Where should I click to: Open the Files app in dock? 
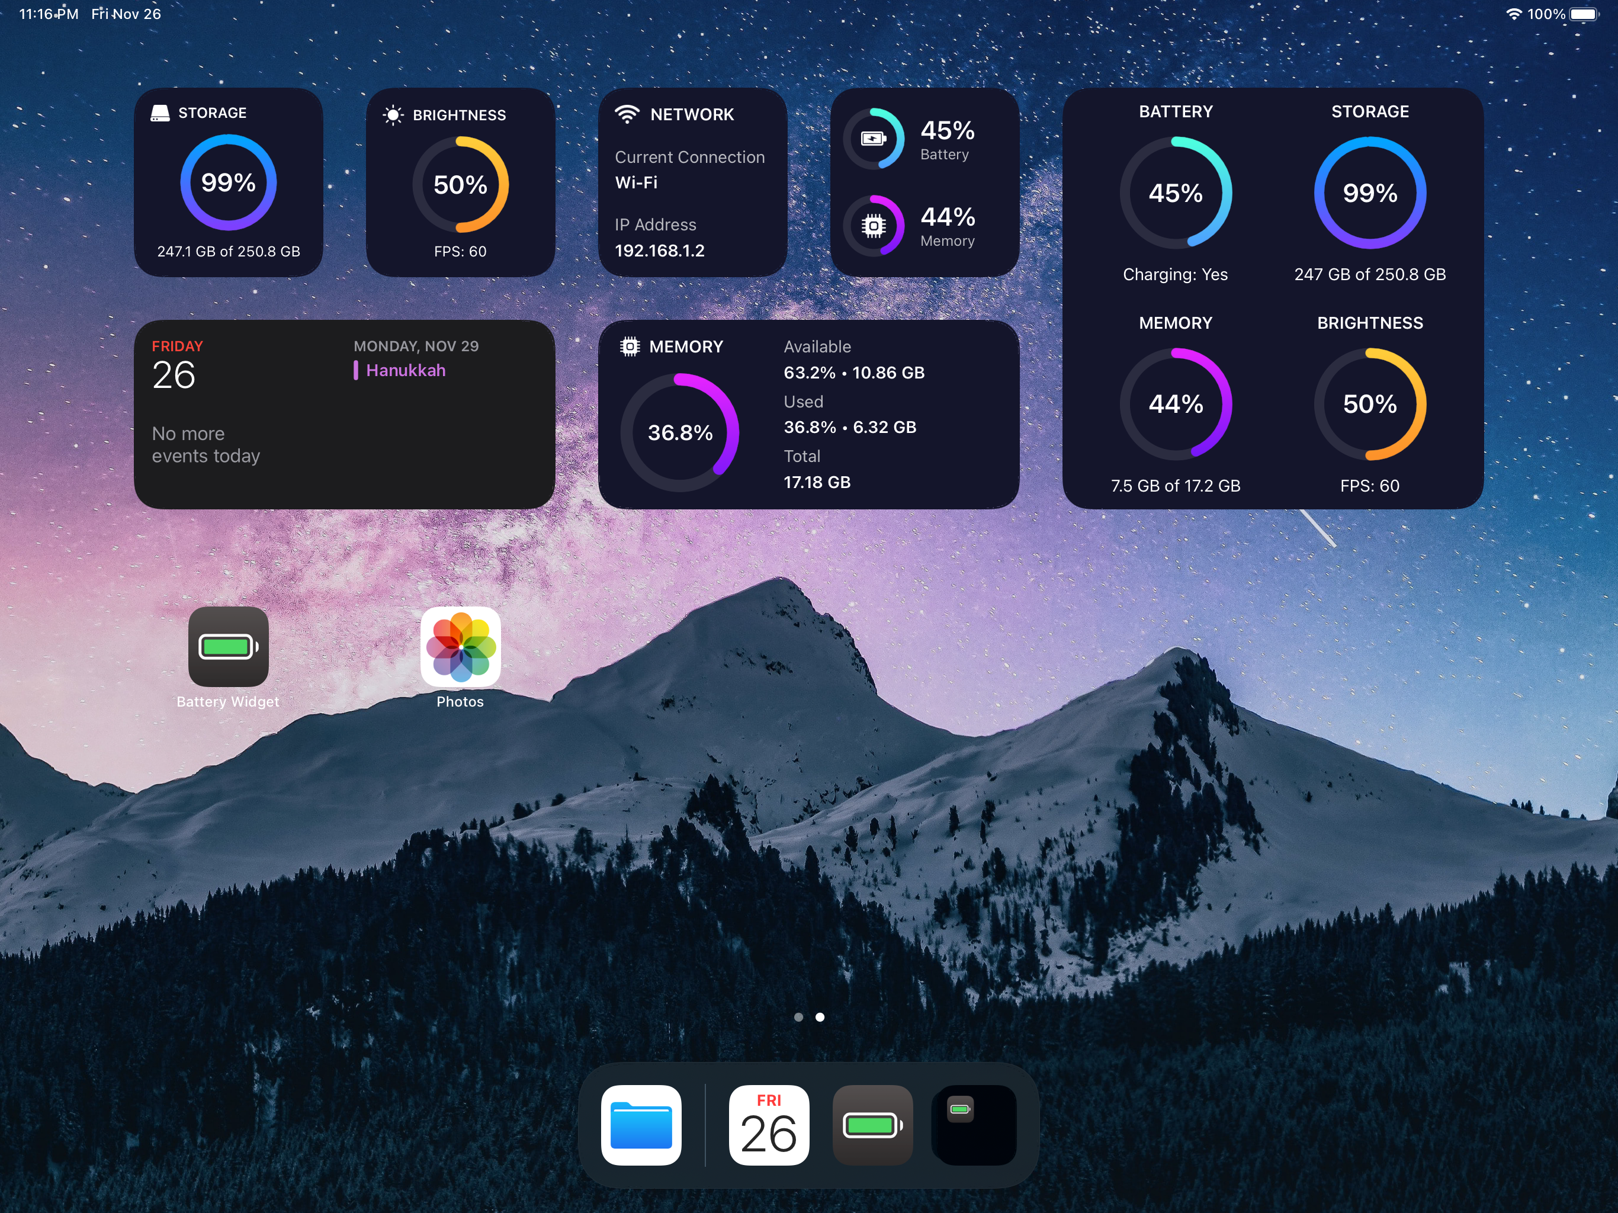(x=641, y=1125)
